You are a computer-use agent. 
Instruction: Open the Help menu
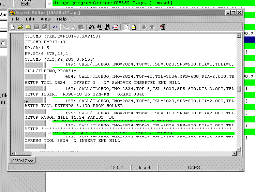coord(62,19)
